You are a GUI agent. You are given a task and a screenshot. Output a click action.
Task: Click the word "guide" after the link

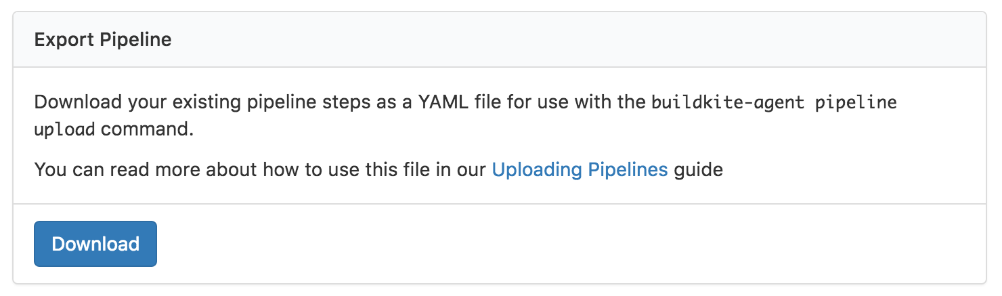[x=699, y=169]
